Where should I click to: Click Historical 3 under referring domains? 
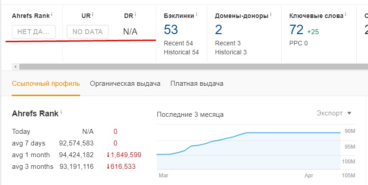(x=231, y=52)
